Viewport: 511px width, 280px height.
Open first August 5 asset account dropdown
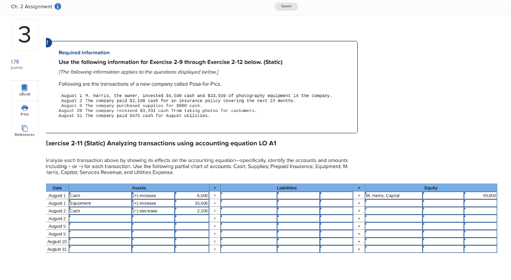100,226
